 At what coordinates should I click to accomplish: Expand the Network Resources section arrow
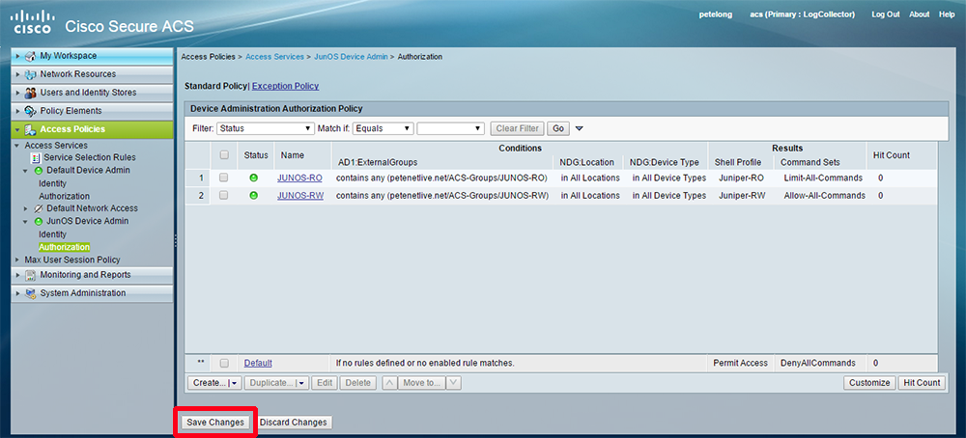pyautogui.click(x=18, y=74)
